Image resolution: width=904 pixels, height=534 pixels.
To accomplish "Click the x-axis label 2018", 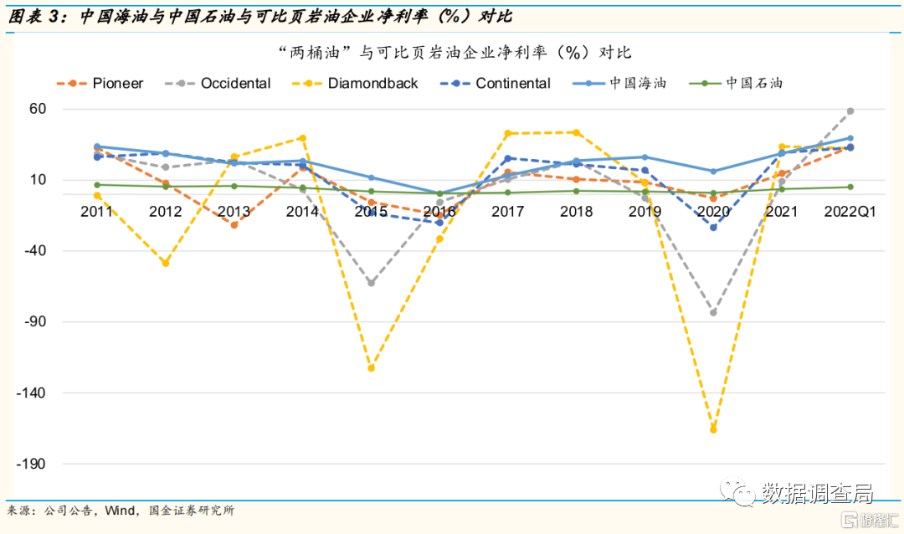I will [577, 212].
